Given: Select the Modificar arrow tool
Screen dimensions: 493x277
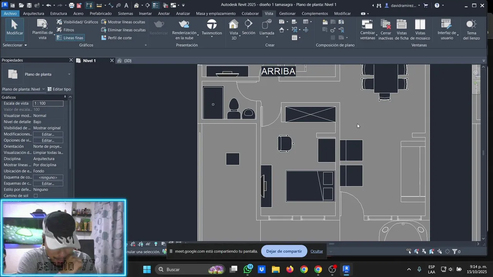Looking at the screenshot, I should (x=15, y=28).
